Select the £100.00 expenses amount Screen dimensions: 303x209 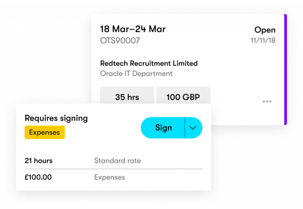pos(38,177)
